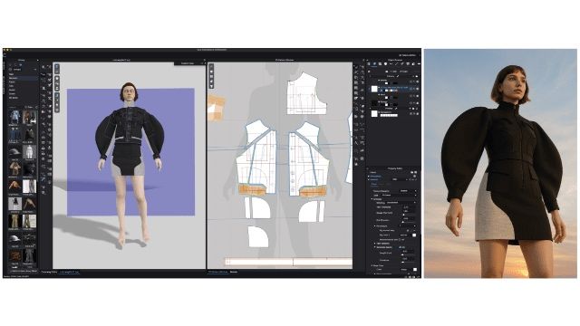Select the long horizontal strip pattern at bottom
Viewport: 580px width, 326px height.
tap(288, 262)
